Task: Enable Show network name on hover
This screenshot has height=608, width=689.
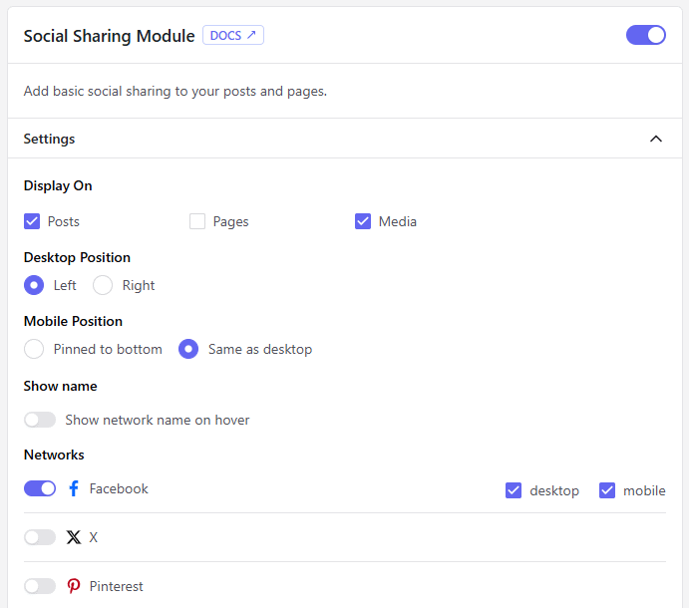Action: [x=40, y=420]
